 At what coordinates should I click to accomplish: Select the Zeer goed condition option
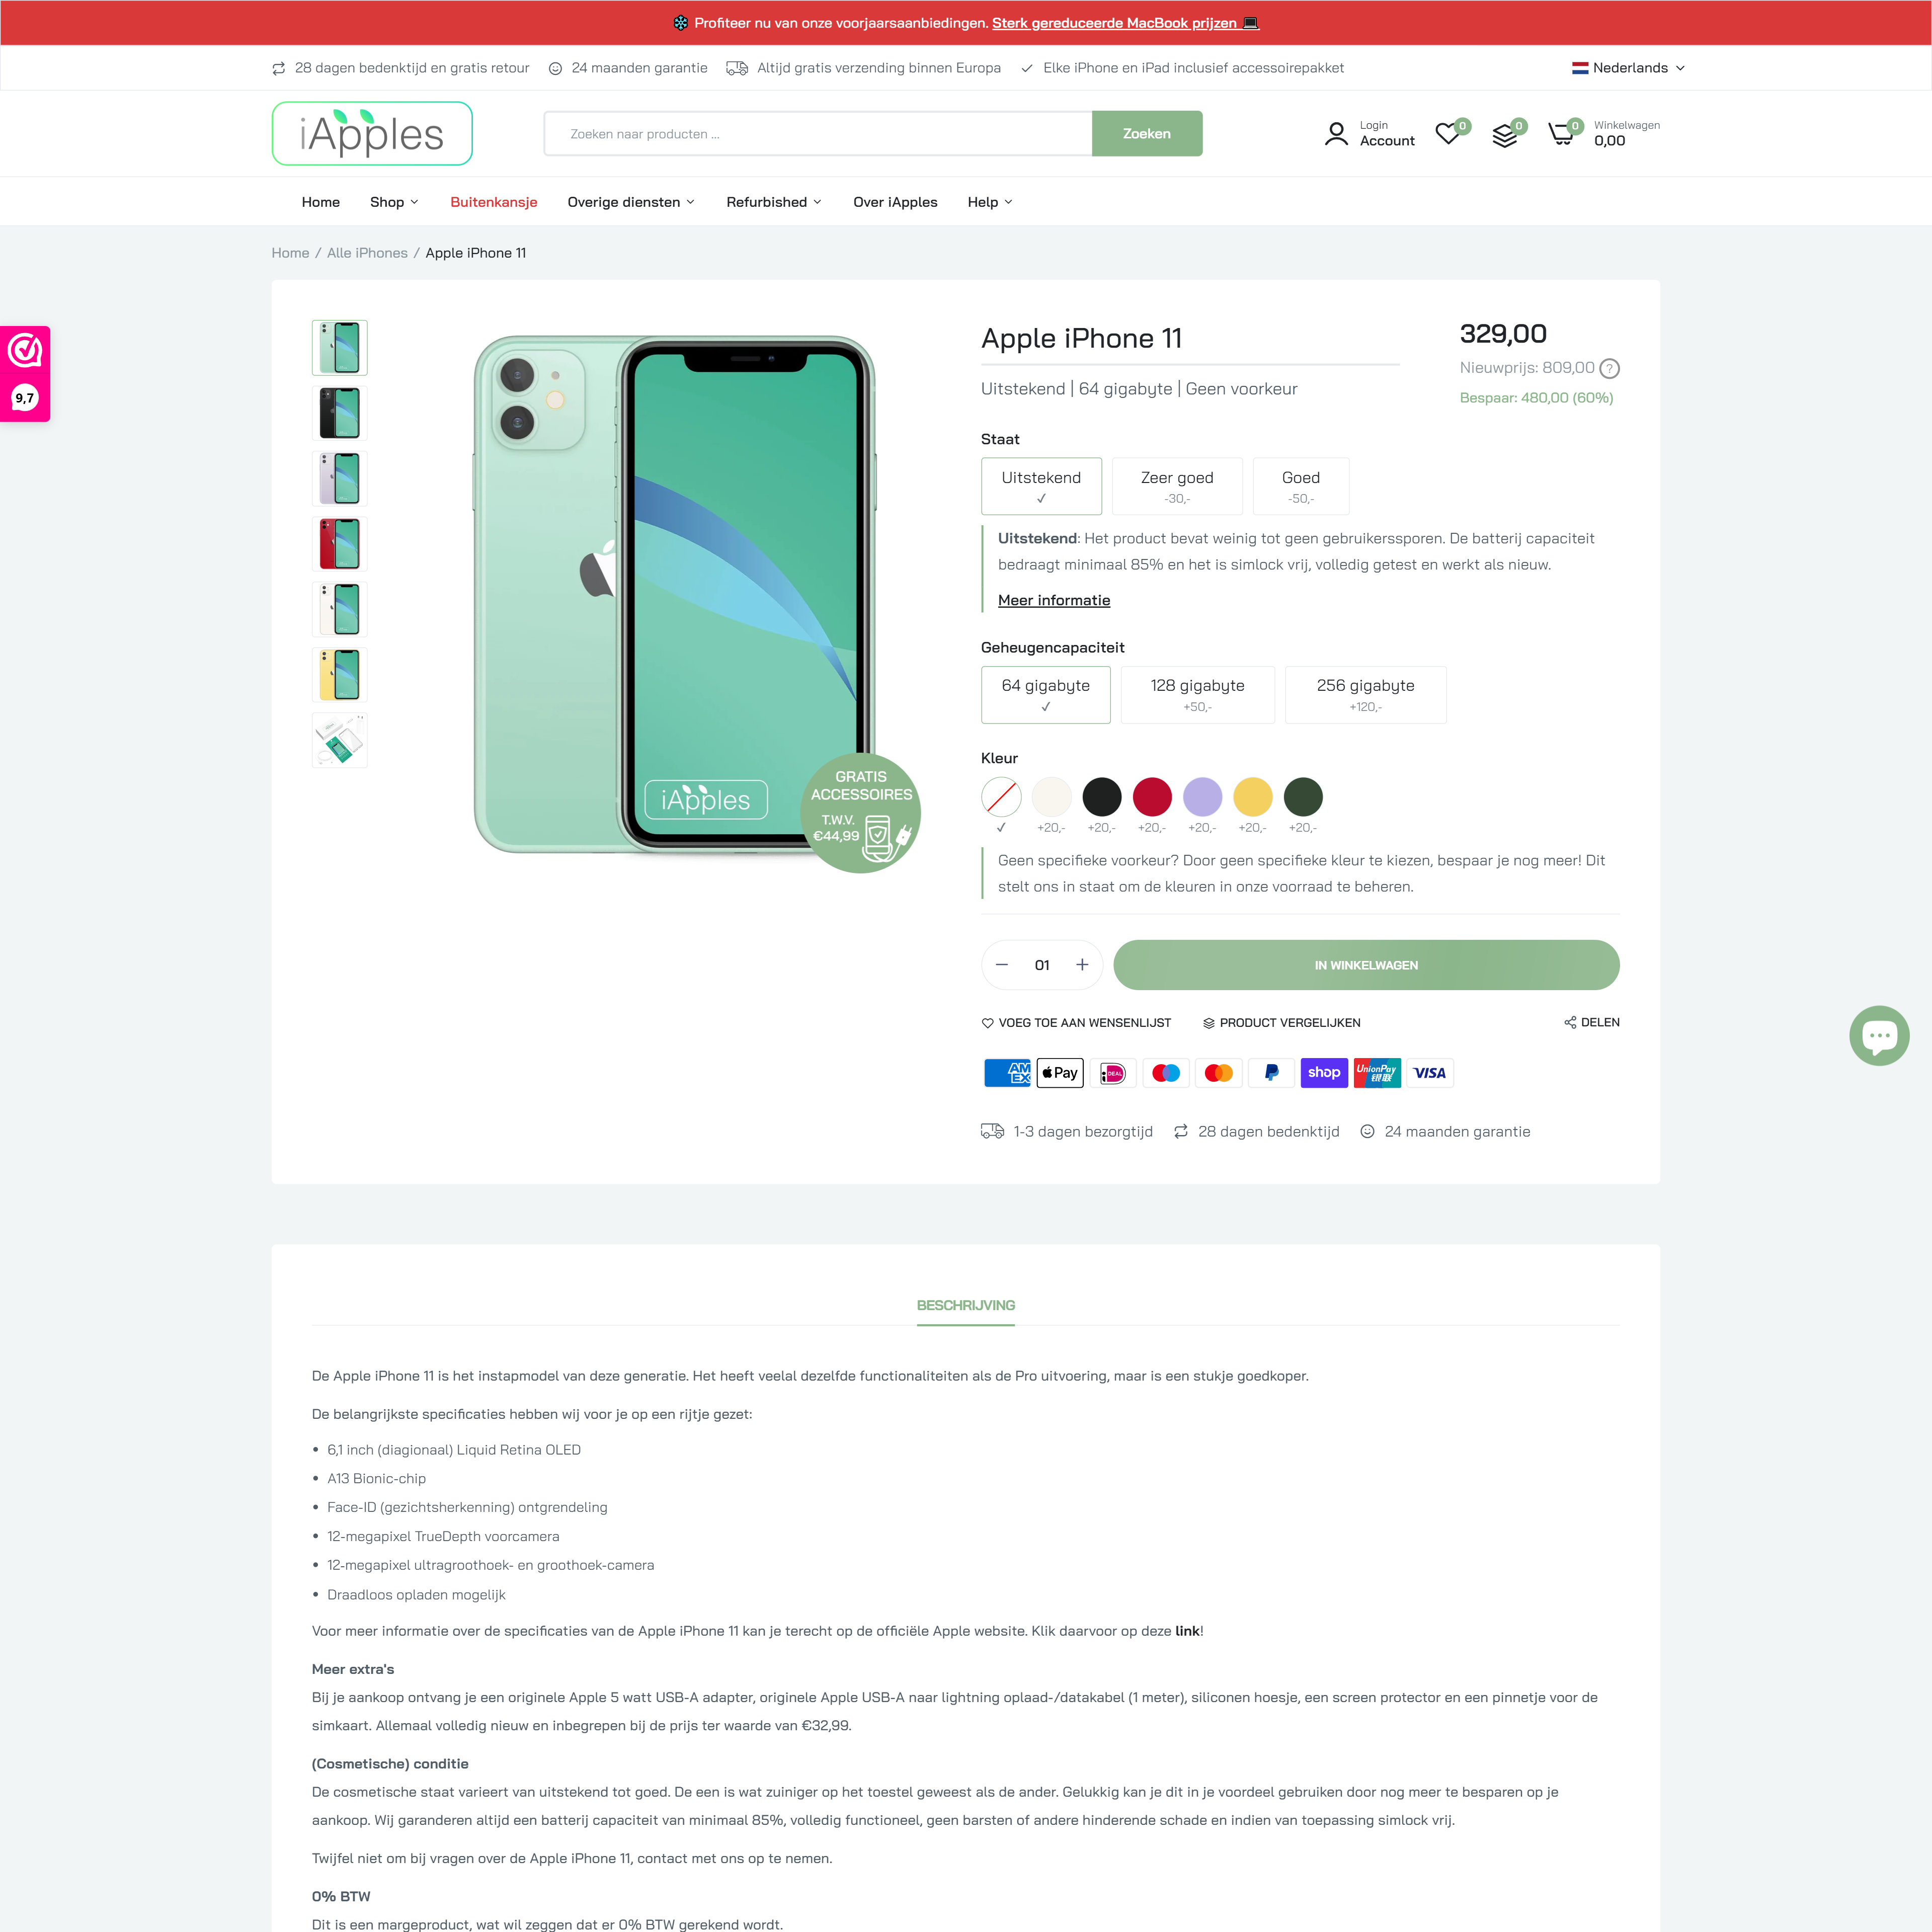[1177, 486]
